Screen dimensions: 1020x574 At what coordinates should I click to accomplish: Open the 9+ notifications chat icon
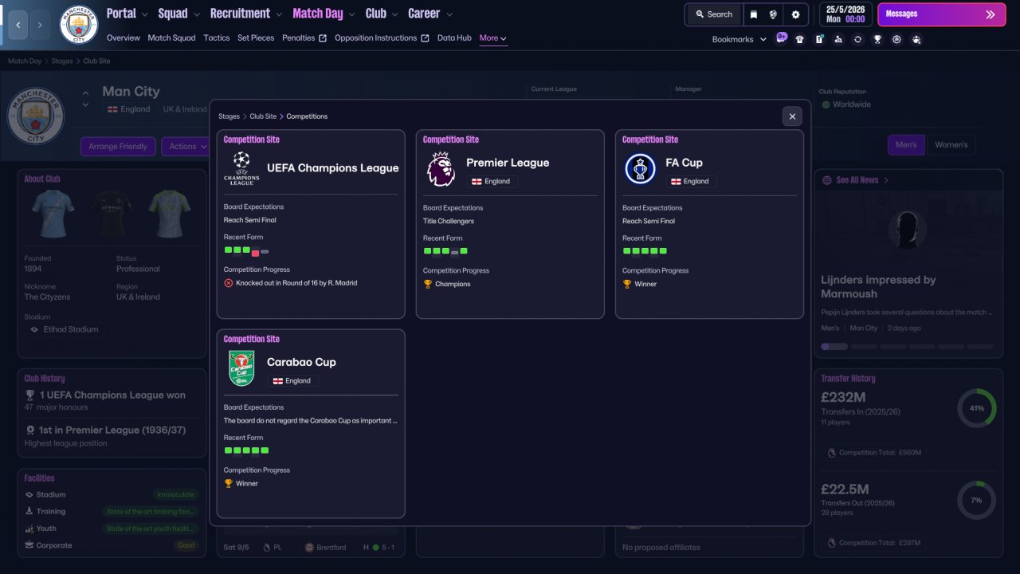(x=781, y=38)
